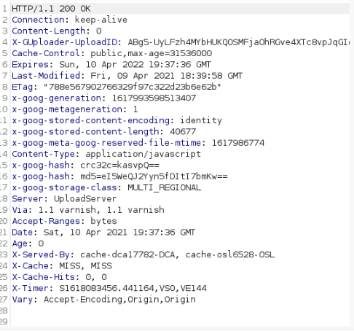Viewport: 354px width, 331px height.
Task: Click the X-Cache MISS, MISS line
Action: pyautogui.click(x=62, y=266)
